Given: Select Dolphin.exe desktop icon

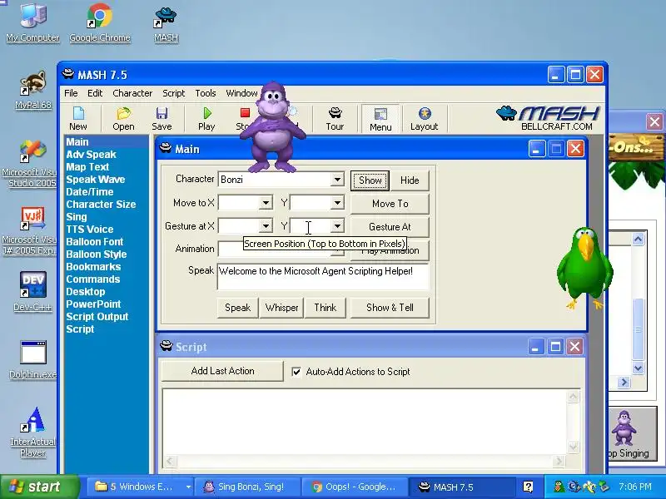Looking at the screenshot, I should pos(32,360).
